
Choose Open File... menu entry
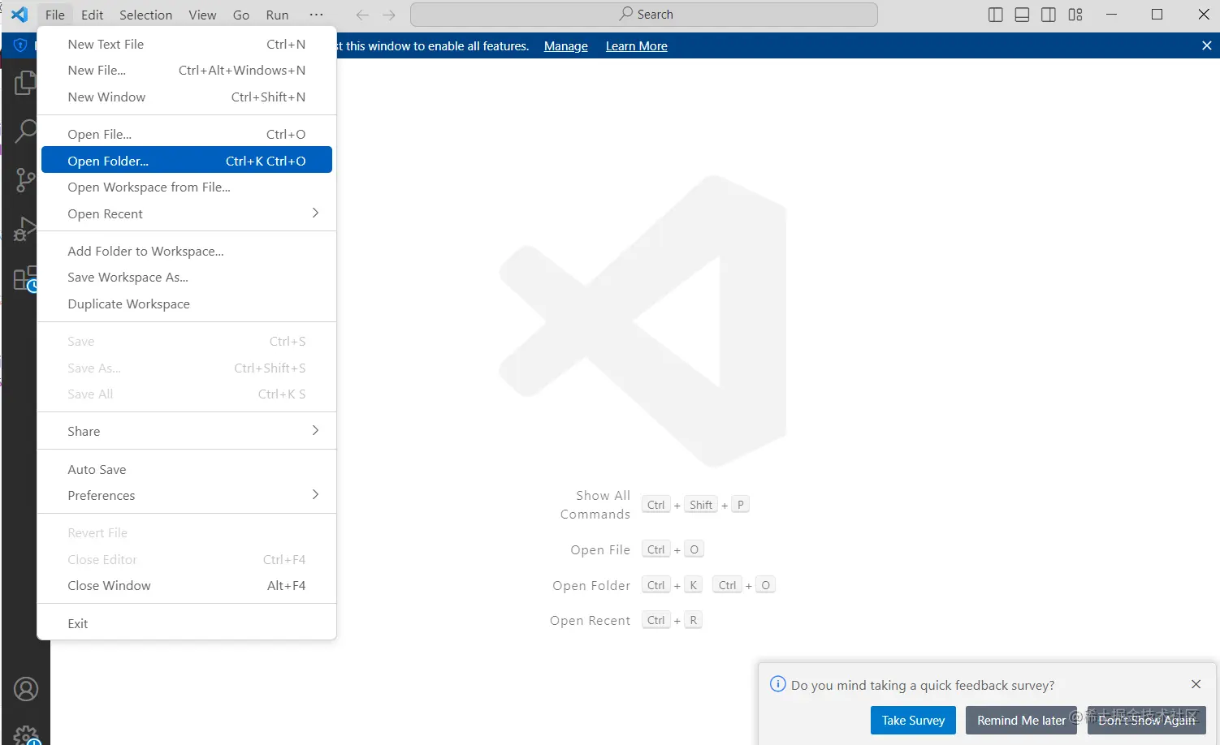187,134
